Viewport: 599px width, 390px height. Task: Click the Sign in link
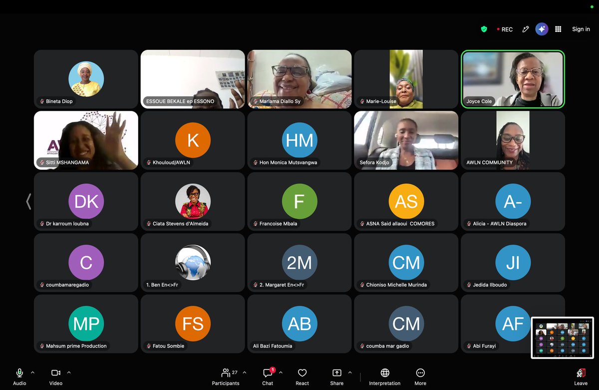(581, 29)
